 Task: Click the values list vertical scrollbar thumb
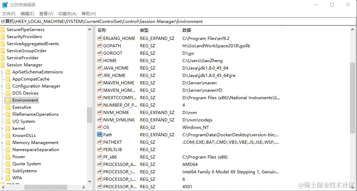(352, 98)
